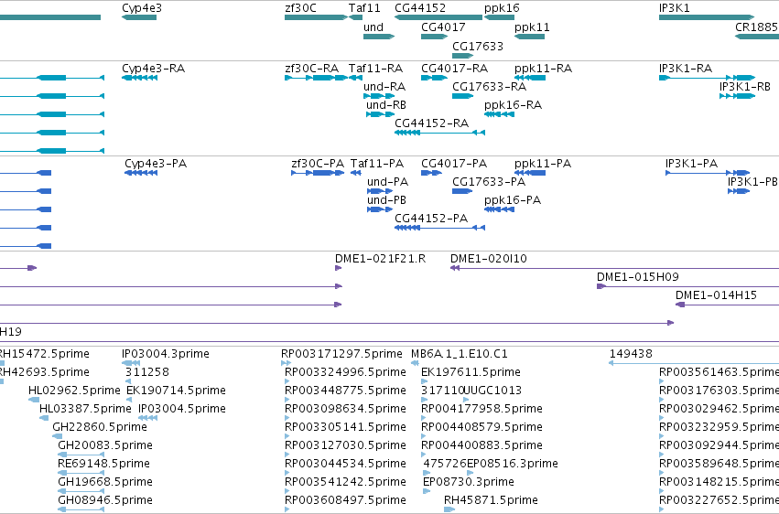Click the EK190714.5prime EST label

pyautogui.click(x=176, y=391)
